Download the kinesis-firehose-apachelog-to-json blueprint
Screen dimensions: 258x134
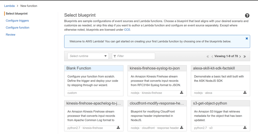point(118,127)
